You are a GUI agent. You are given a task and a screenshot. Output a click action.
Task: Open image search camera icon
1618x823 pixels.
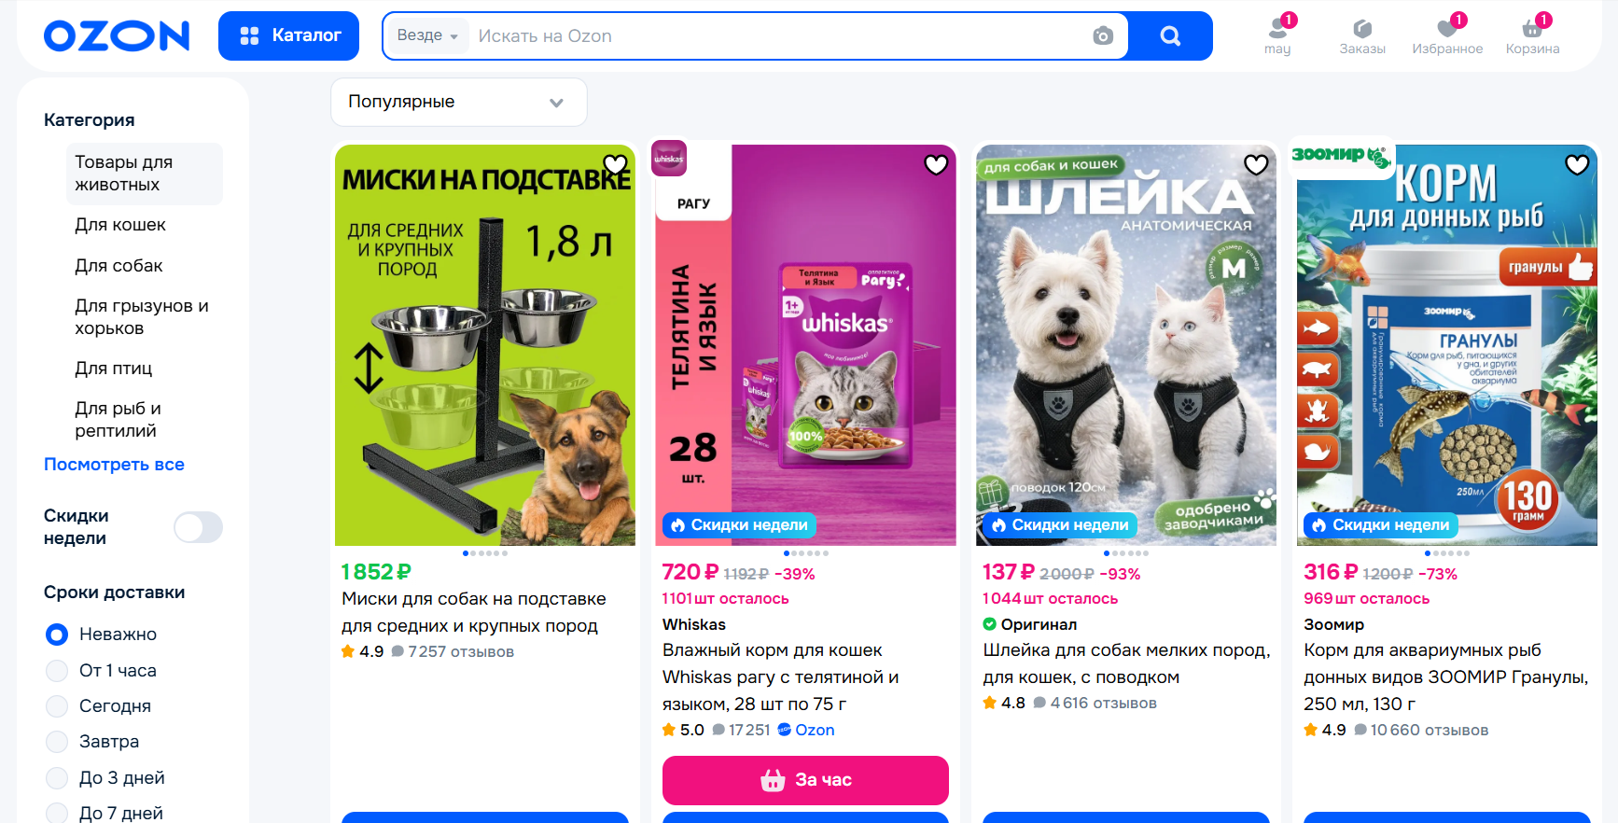pyautogui.click(x=1103, y=35)
